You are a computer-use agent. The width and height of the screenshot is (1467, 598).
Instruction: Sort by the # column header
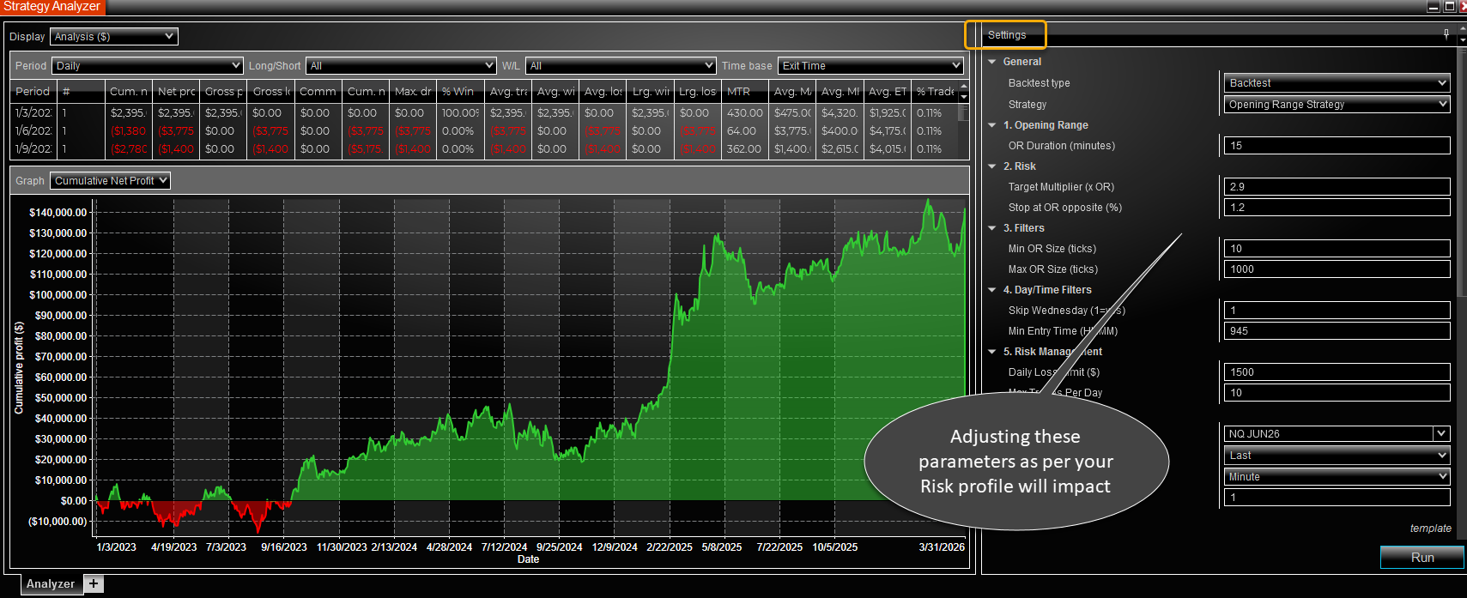click(82, 92)
